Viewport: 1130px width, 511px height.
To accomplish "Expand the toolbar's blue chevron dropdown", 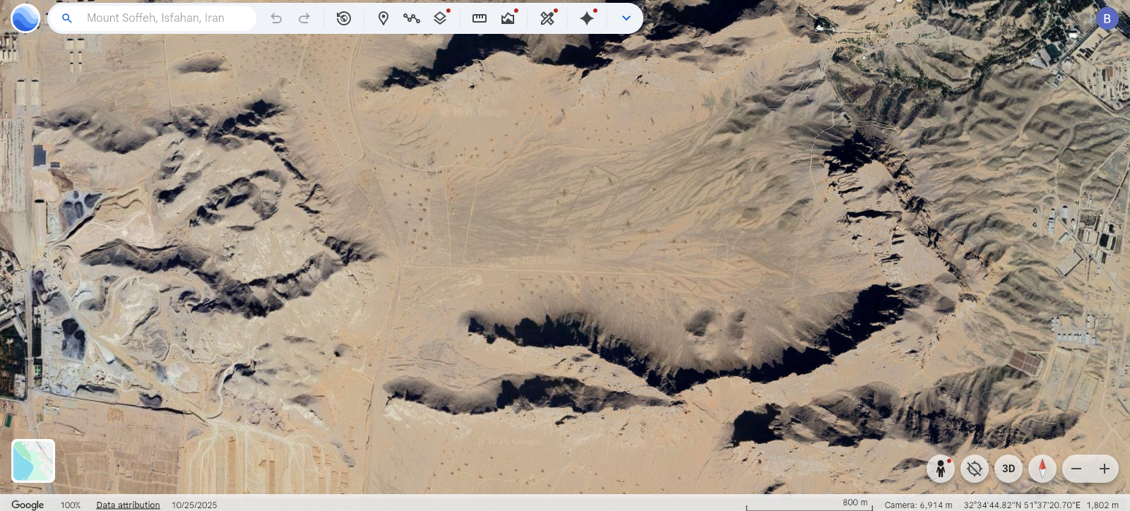I will click(626, 18).
